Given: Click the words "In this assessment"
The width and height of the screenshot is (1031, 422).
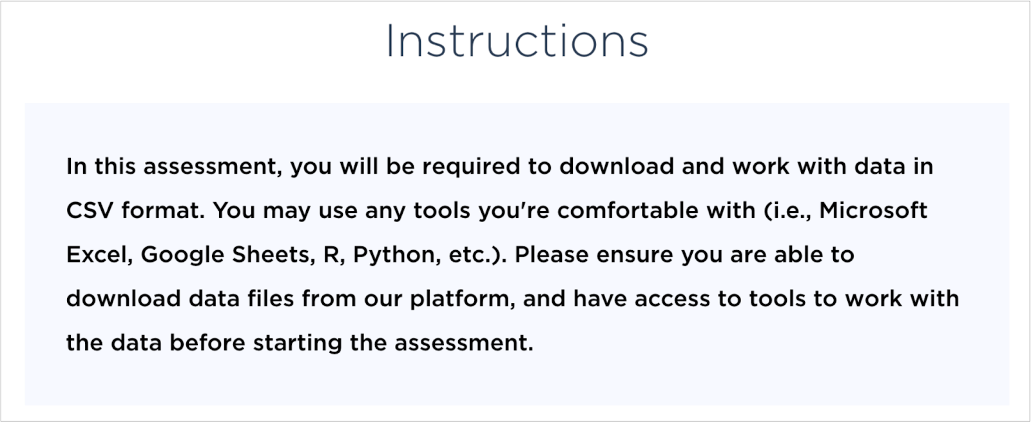Looking at the screenshot, I should click(172, 167).
